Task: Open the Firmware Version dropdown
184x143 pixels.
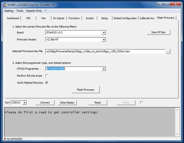Action: click(104, 40)
